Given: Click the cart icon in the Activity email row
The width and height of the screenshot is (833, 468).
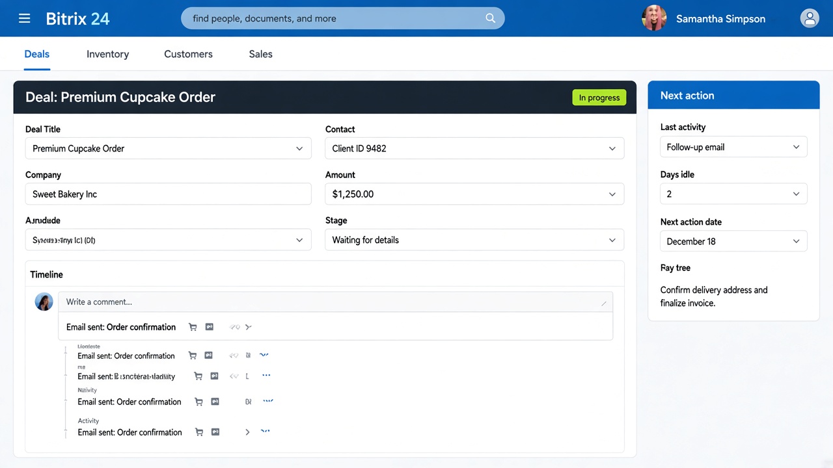Looking at the screenshot, I should point(199,432).
